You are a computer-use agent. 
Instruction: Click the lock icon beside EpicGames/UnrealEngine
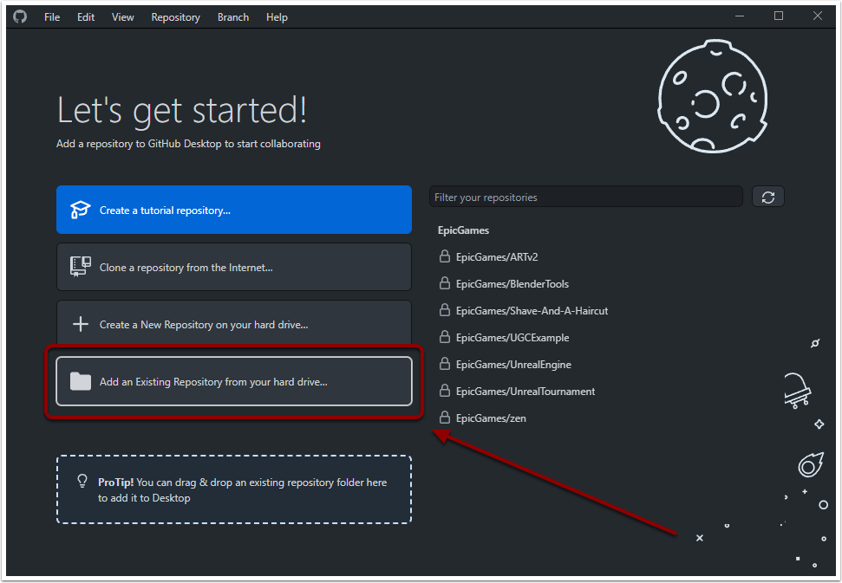click(445, 364)
